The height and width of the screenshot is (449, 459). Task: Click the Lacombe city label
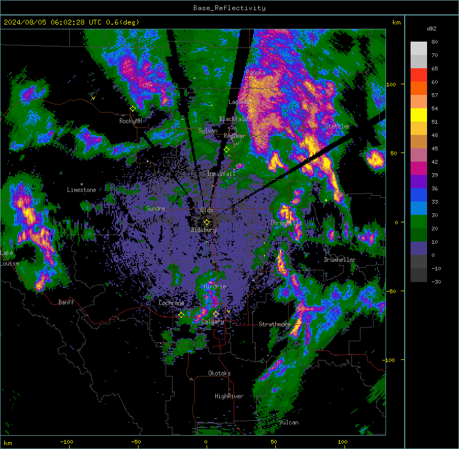coord(239,102)
